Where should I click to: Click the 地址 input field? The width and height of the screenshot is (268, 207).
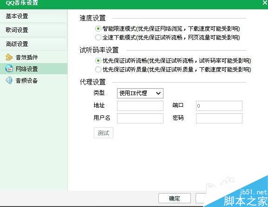(x=140, y=106)
